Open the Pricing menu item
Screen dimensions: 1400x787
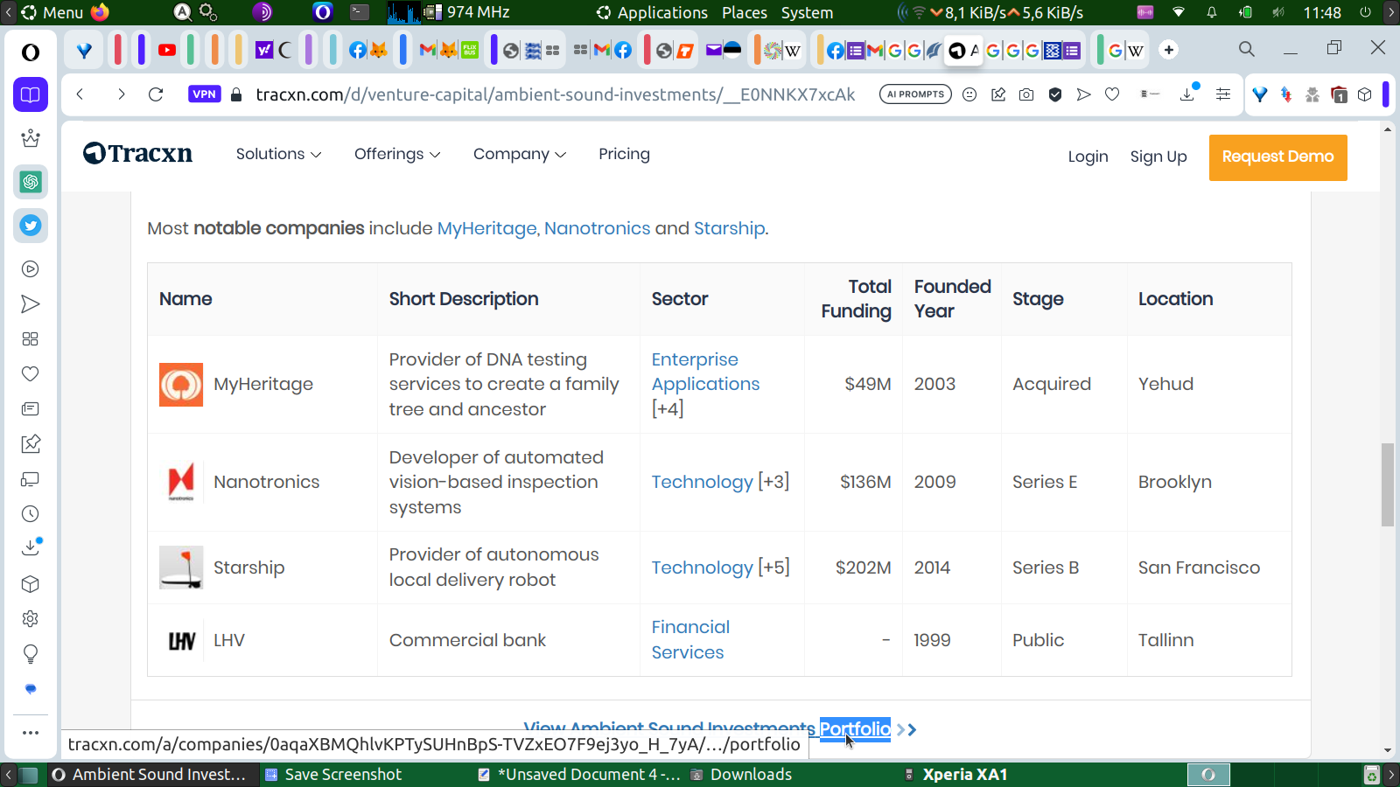pos(624,154)
